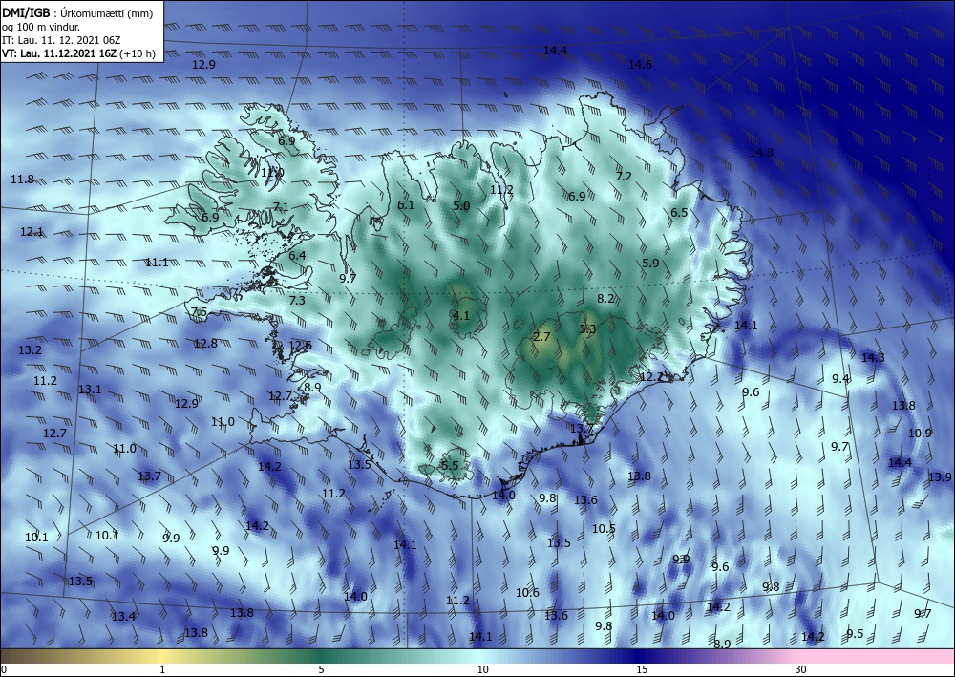Click the 7.1 value in the Westfjords

[281, 207]
